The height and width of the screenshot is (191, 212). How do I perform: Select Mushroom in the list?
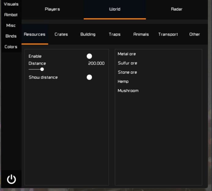pos(128,91)
